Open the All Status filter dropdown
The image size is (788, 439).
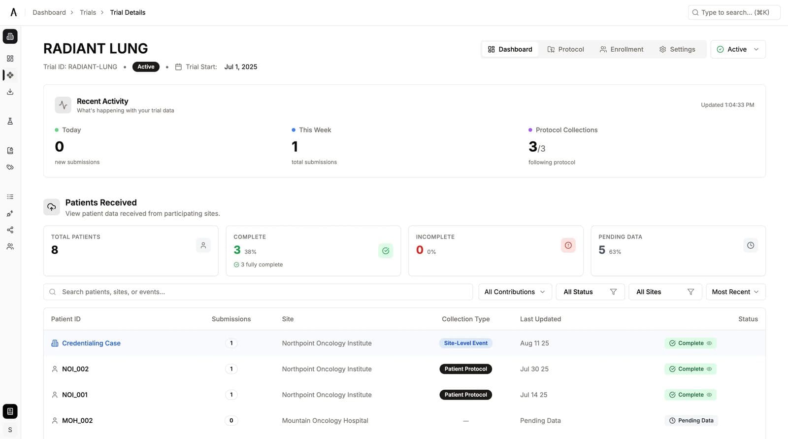590,292
